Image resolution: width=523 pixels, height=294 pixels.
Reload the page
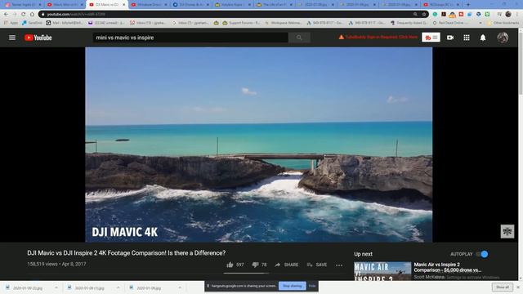click(24, 15)
